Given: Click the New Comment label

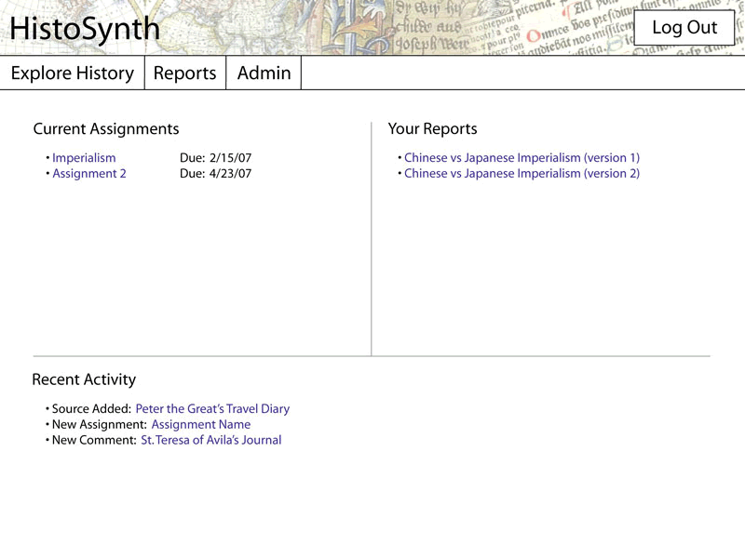Looking at the screenshot, I should coord(94,441).
